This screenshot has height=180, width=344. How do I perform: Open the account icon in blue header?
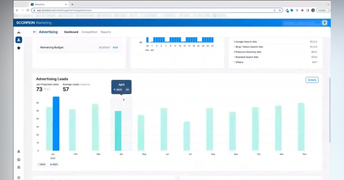click(x=324, y=23)
